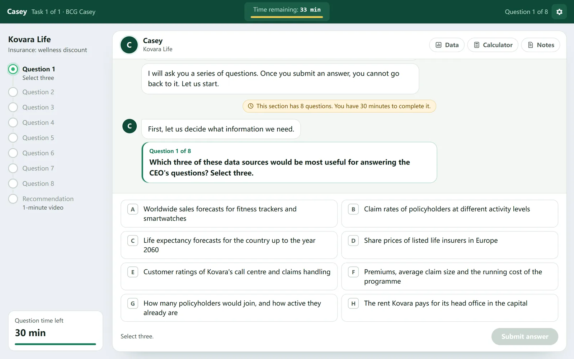Go to Question 8 in the sidebar
Screen dimensions: 574x359
[x=31, y=183]
